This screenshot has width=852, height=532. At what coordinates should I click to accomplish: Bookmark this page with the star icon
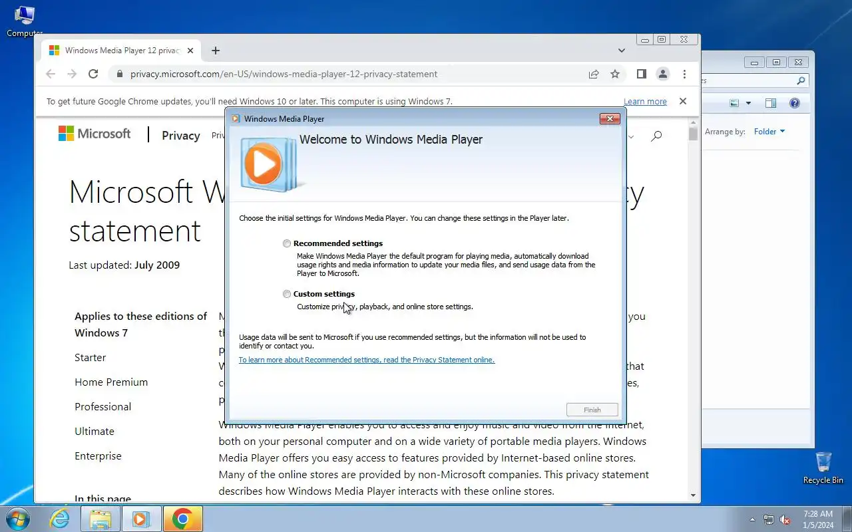tap(615, 74)
